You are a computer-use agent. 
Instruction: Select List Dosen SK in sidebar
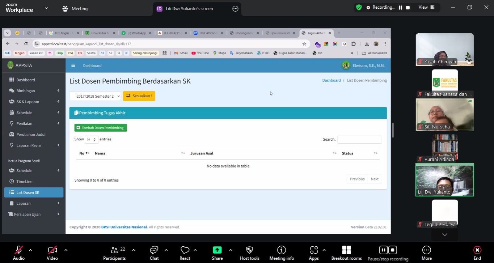34,192
